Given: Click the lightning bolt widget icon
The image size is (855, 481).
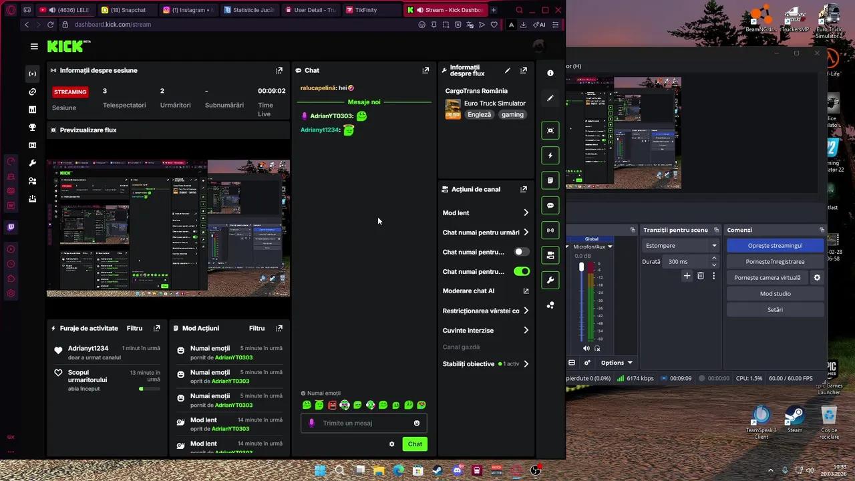Looking at the screenshot, I should 550,156.
